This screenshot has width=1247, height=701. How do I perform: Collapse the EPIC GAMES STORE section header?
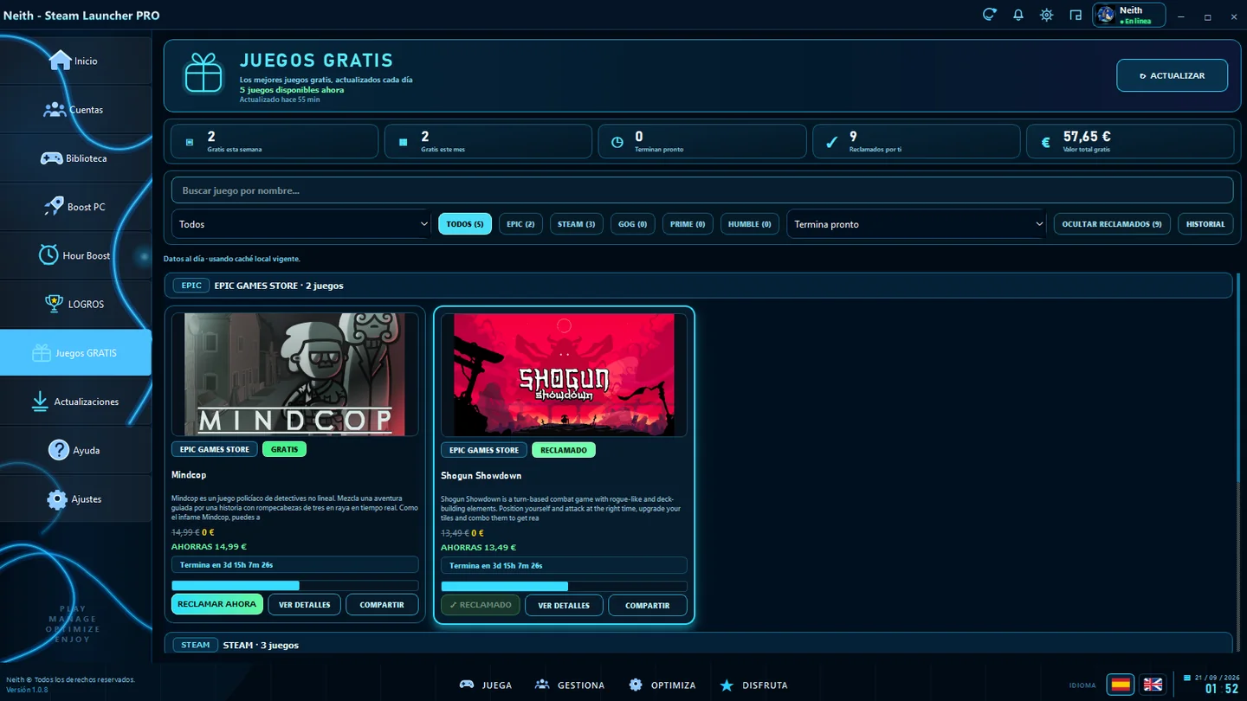tap(698, 286)
